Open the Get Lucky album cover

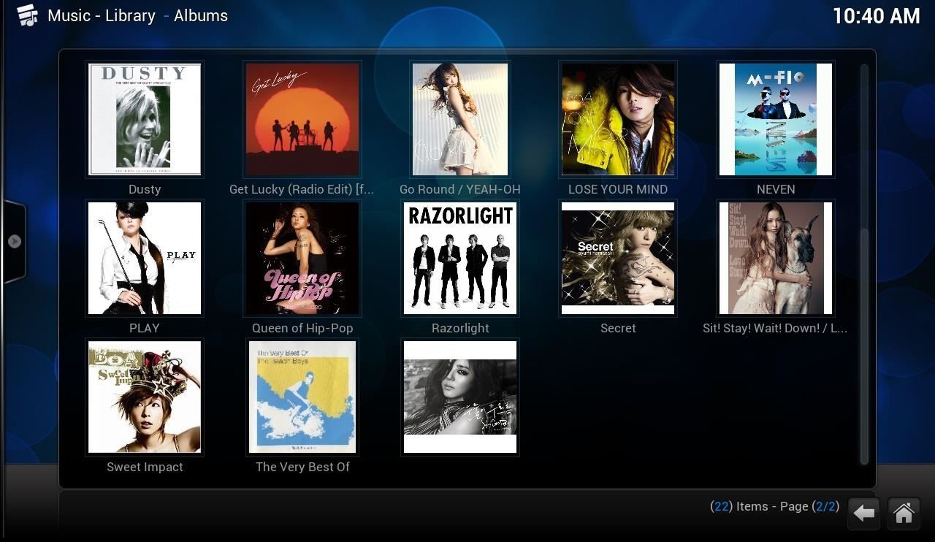302,119
